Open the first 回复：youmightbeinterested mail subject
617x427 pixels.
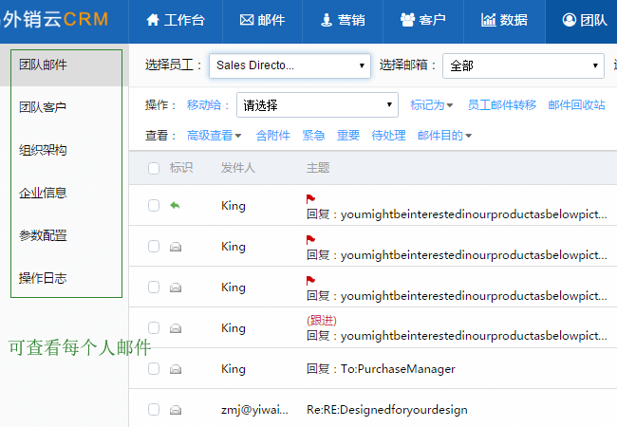pyautogui.click(x=457, y=214)
